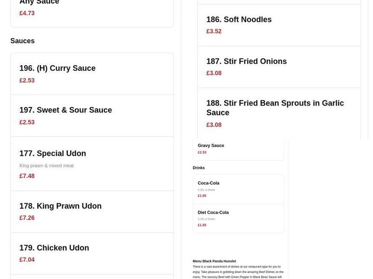Click the Drinks section heading

click(x=198, y=167)
